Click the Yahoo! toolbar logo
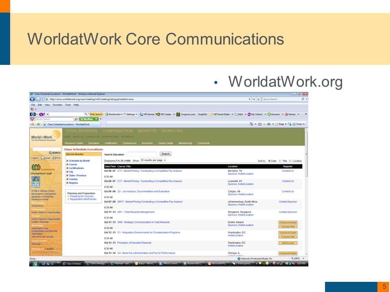 tap(42, 114)
